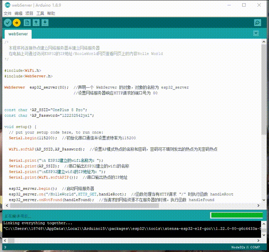Click editor vertical scrollbar up arrow
Image resolution: width=269 pixels, height=252 pixels.
pos(264,42)
